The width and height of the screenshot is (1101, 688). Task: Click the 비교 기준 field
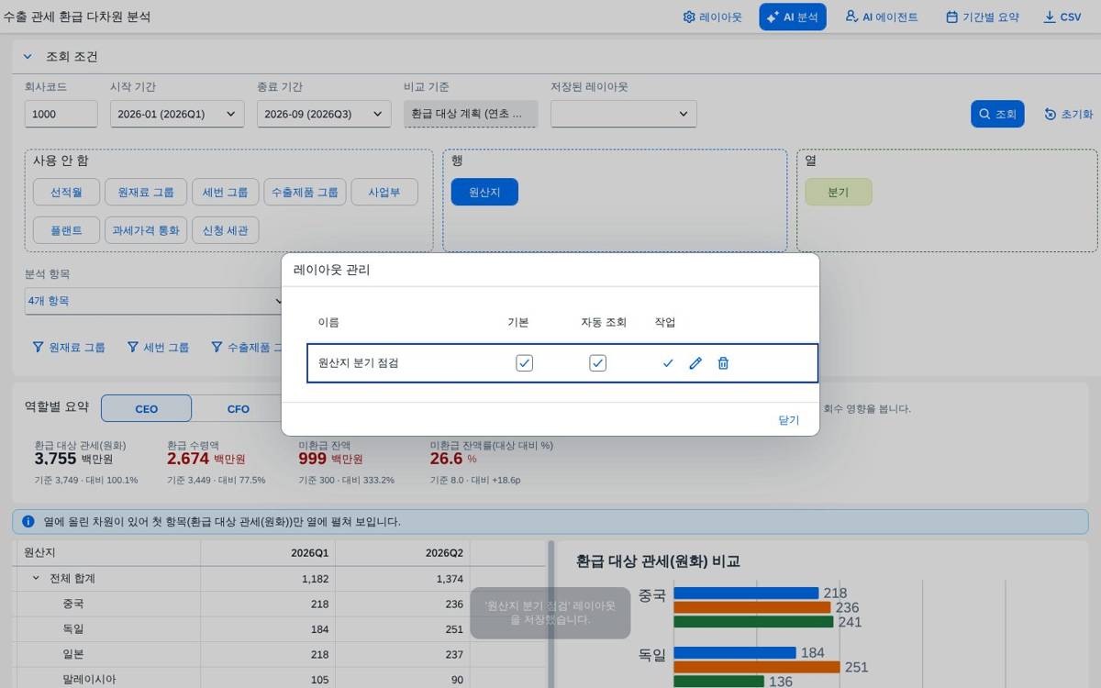pyautogui.click(x=471, y=114)
